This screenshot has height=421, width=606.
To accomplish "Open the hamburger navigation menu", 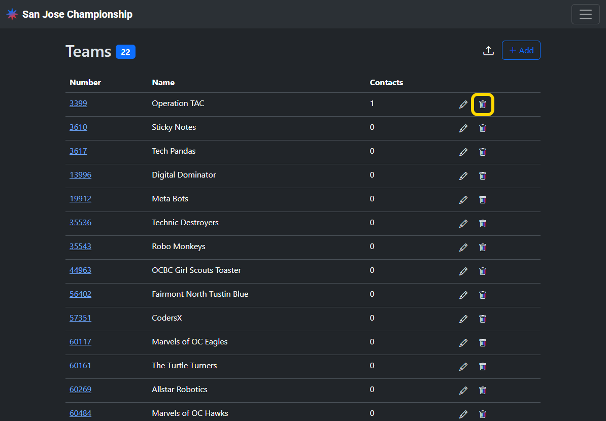I will 585,14.
